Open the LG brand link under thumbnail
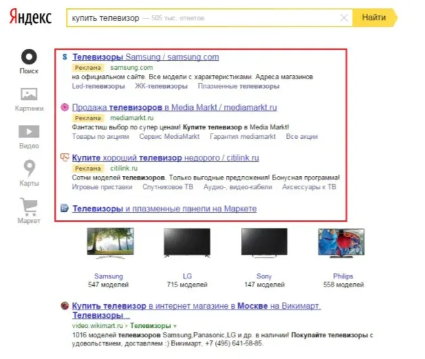Screen dimensions: 425x359 pyautogui.click(x=187, y=276)
